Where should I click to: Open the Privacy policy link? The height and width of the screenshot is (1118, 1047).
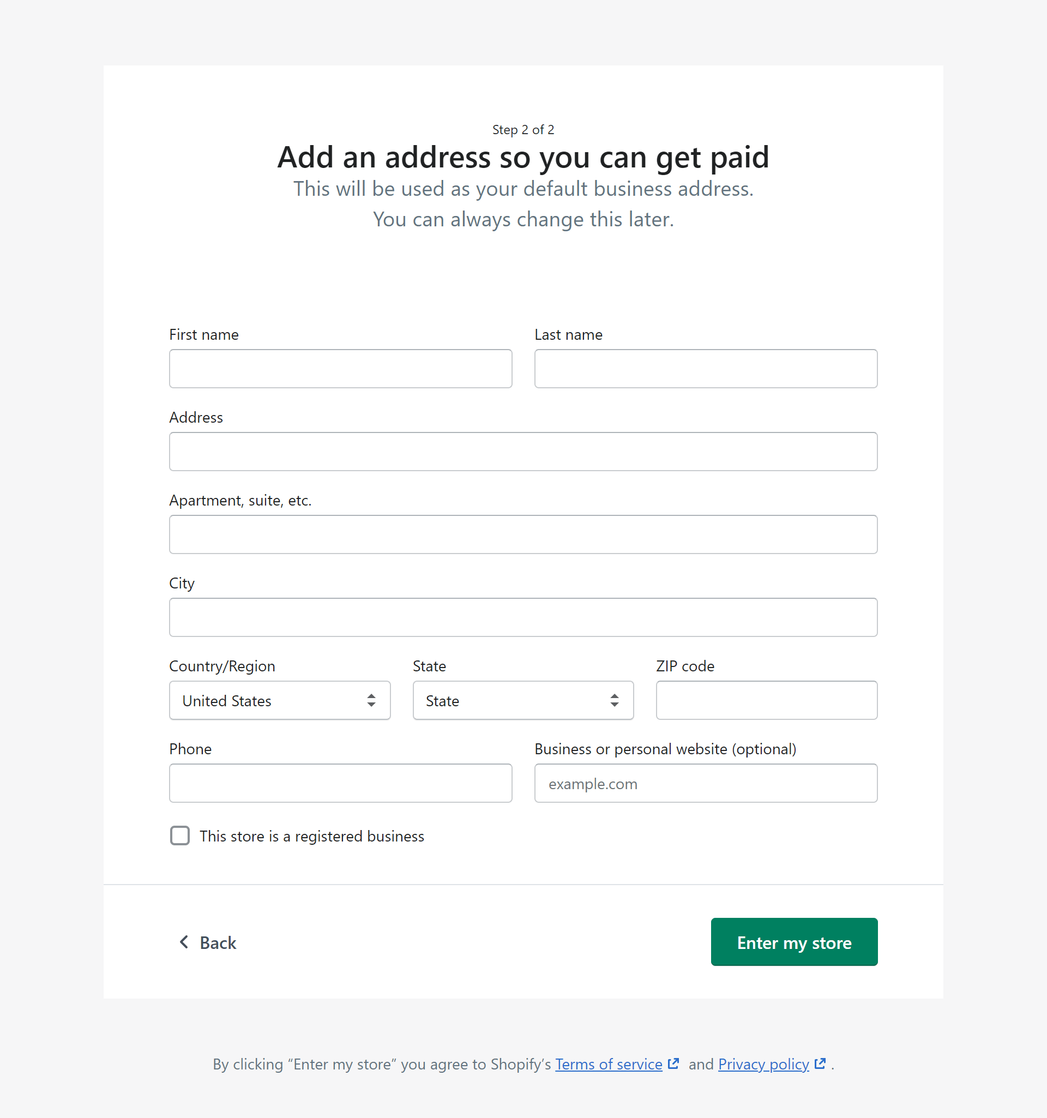click(762, 1064)
